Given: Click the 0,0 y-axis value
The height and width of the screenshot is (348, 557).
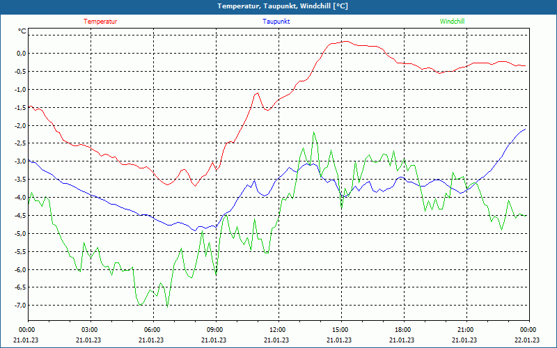Looking at the screenshot, I should tap(22, 54).
